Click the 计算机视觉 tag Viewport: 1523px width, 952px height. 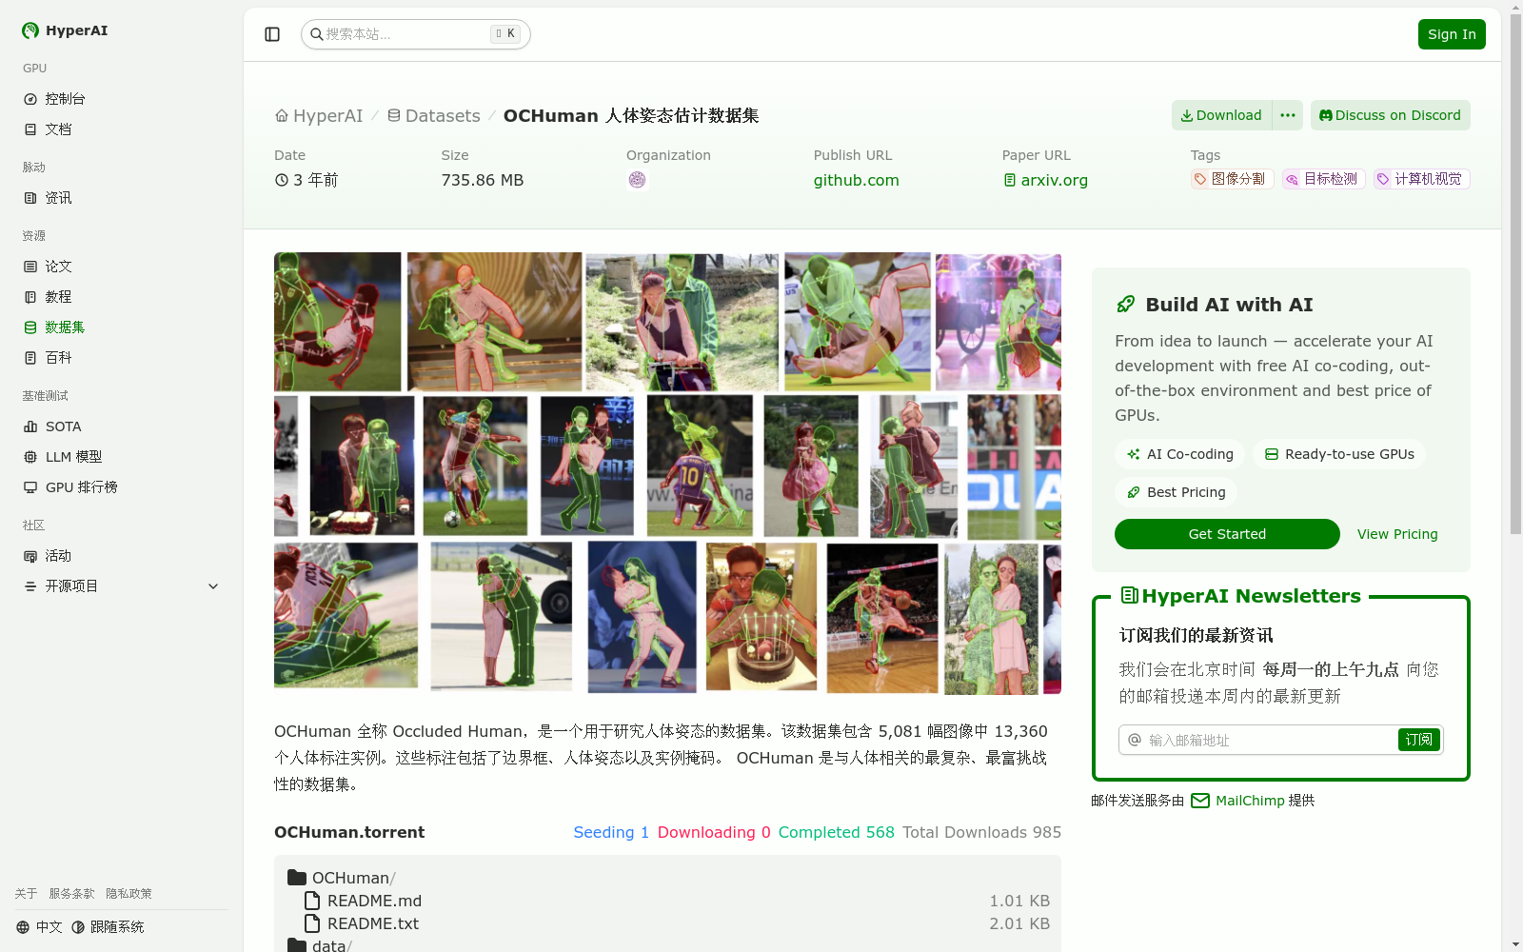point(1422,179)
